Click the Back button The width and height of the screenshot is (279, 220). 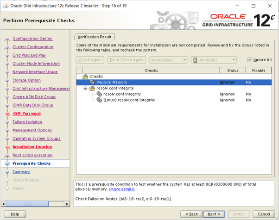pos(192,214)
